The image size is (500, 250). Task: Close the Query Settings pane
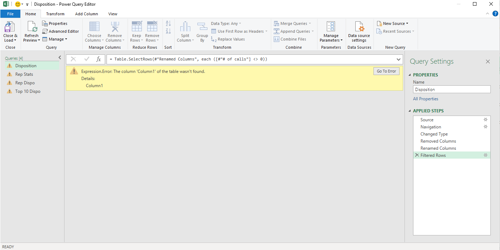click(488, 62)
